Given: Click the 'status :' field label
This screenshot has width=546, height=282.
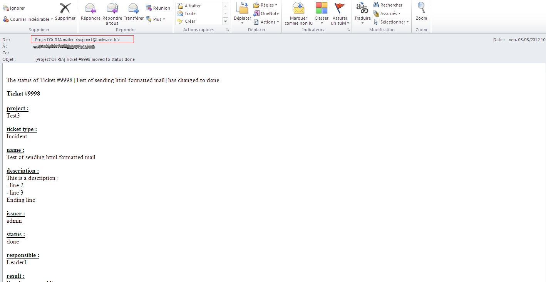Looking at the screenshot, I should click(16, 234).
